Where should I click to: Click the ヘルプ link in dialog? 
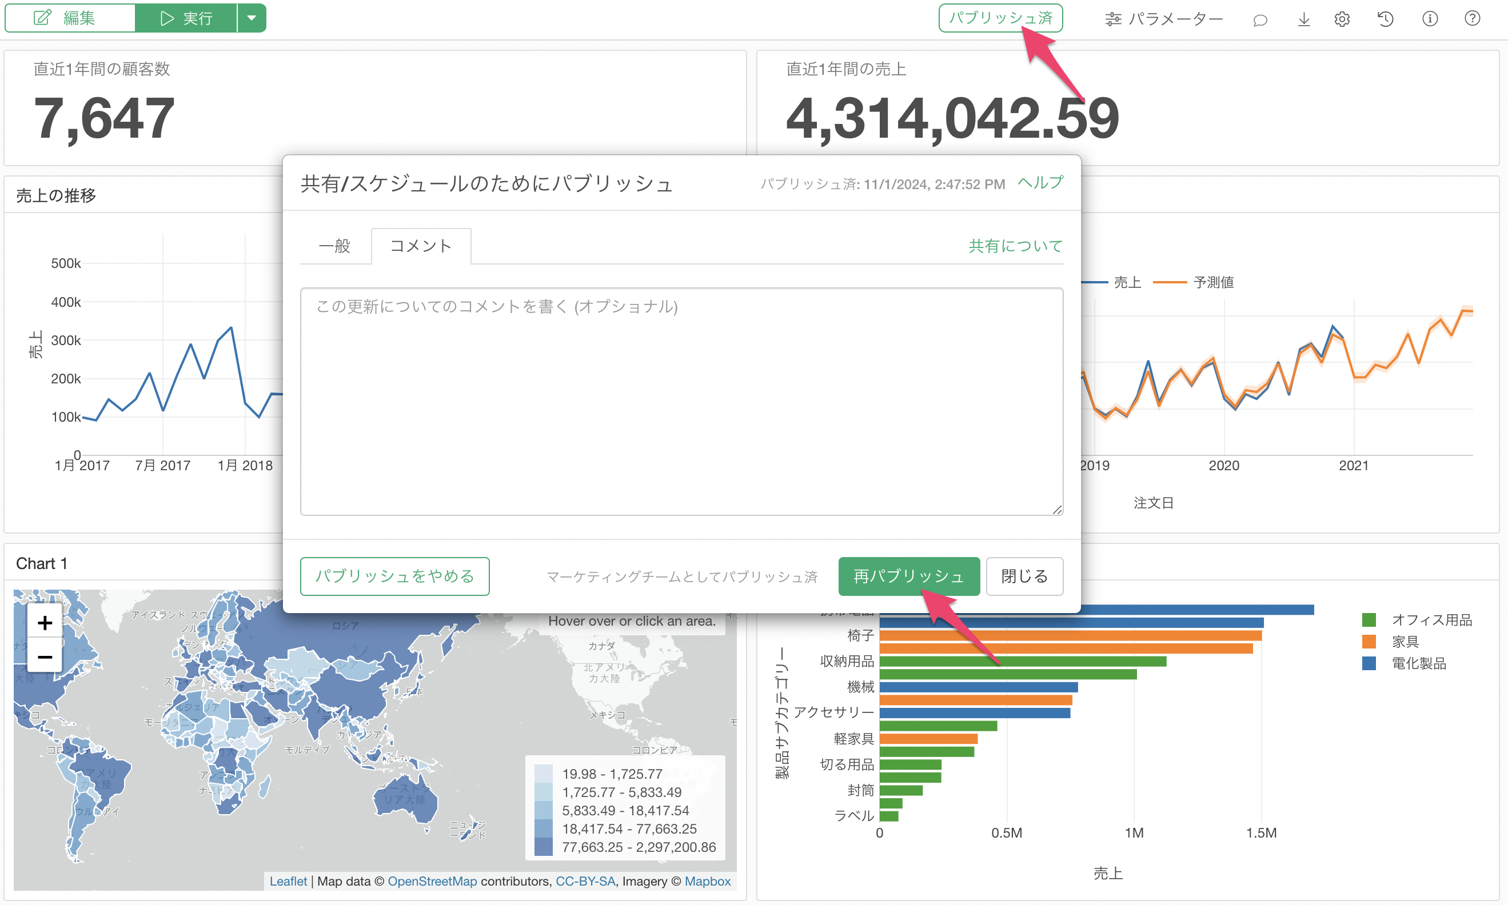point(1040,183)
